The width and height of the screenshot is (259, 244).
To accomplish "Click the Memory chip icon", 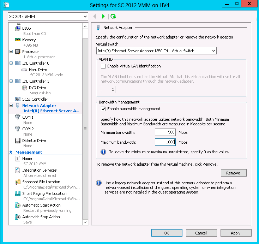I will [x=18, y=40].
